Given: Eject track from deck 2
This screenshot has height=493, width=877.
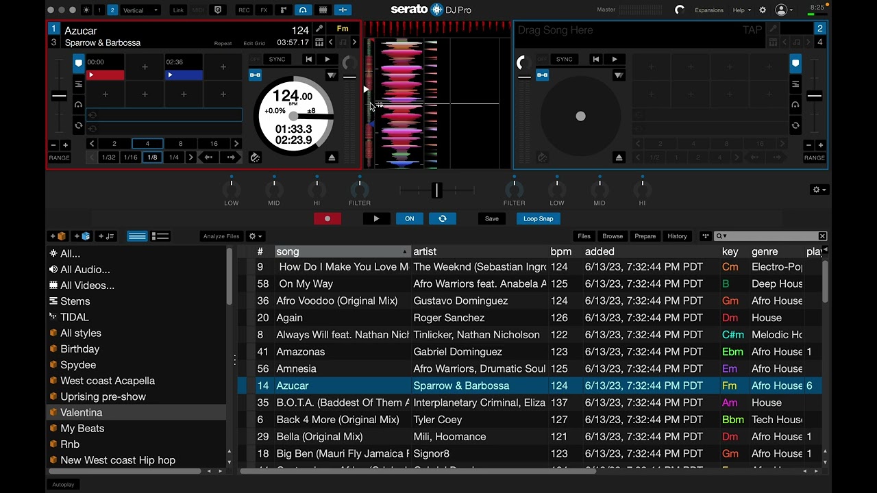Looking at the screenshot, I should (619, 157).
